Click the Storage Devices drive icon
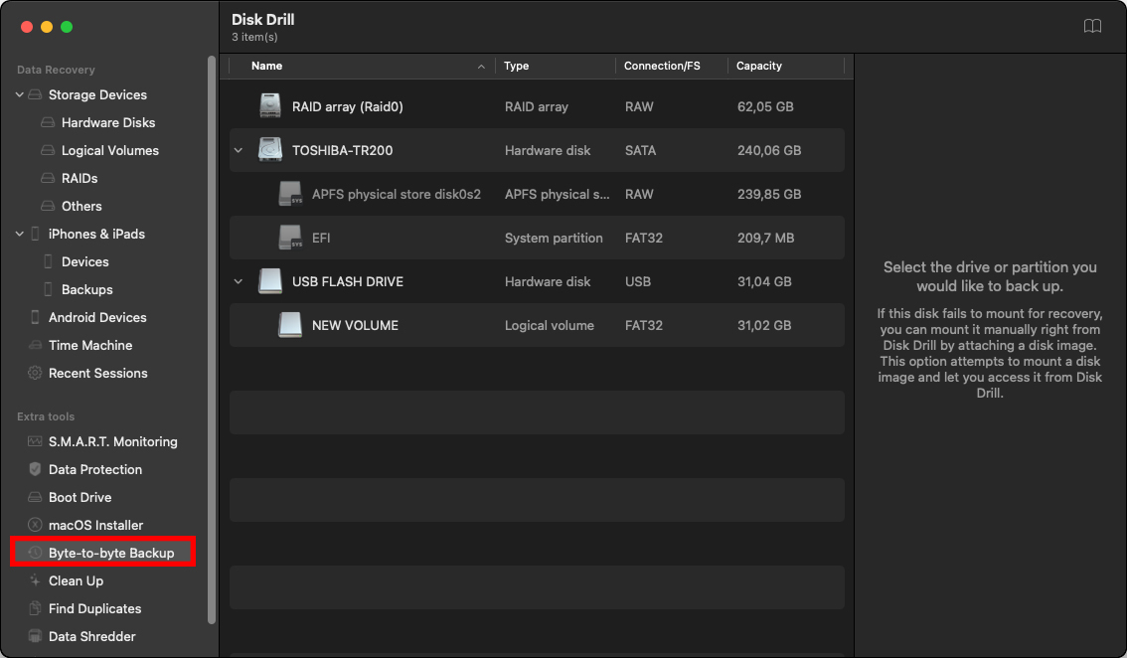 [35, 95]
